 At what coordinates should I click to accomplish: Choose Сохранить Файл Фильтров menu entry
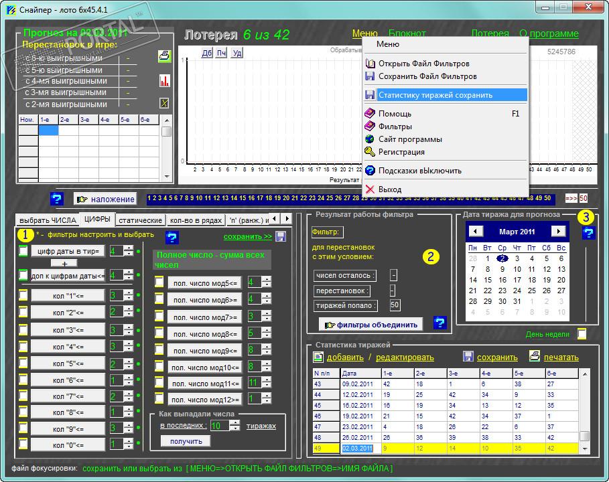coord(446,76)
